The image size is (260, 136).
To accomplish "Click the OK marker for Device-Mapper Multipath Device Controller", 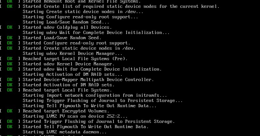I will 10,80.
